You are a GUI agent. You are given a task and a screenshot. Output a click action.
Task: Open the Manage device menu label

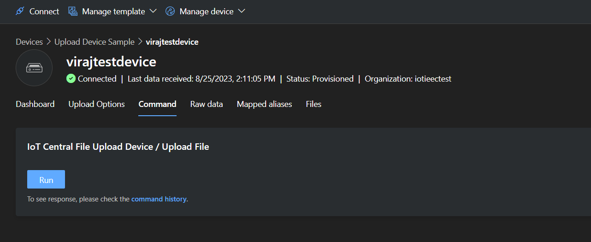click(x=207, y=12)
